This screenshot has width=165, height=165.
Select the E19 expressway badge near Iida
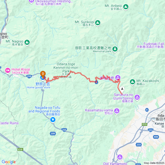144,124
